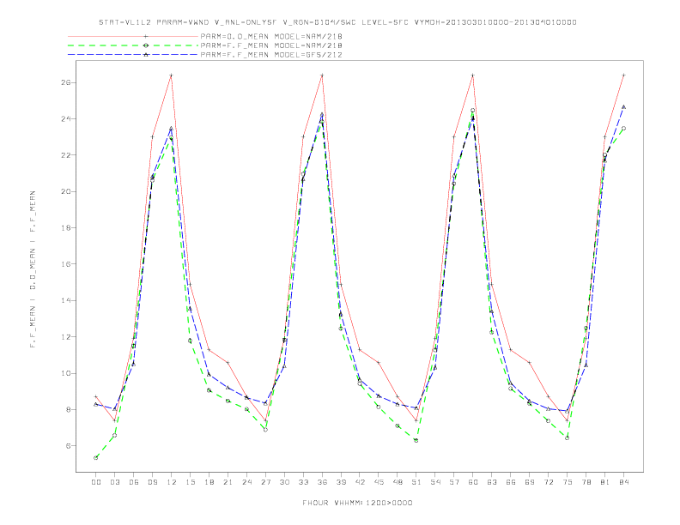Screen dimensions: 680x525
Task: Click the y-axis tick label 22
Action: pos(65,155)
